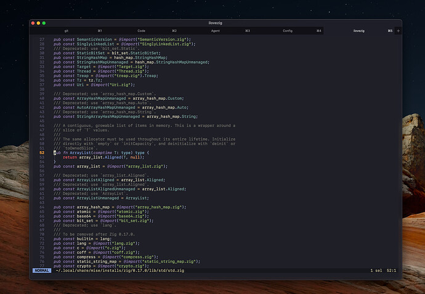
Task: Click the green fullscreen window button
Action: (44, 23)
